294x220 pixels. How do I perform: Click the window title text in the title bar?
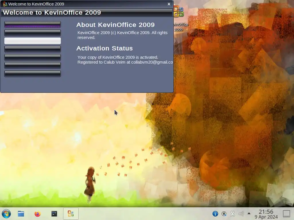point(36,4)
